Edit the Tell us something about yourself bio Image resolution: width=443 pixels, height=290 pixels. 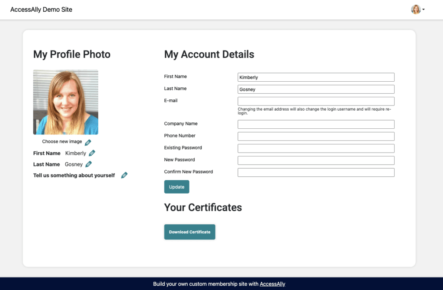[124, 175]
